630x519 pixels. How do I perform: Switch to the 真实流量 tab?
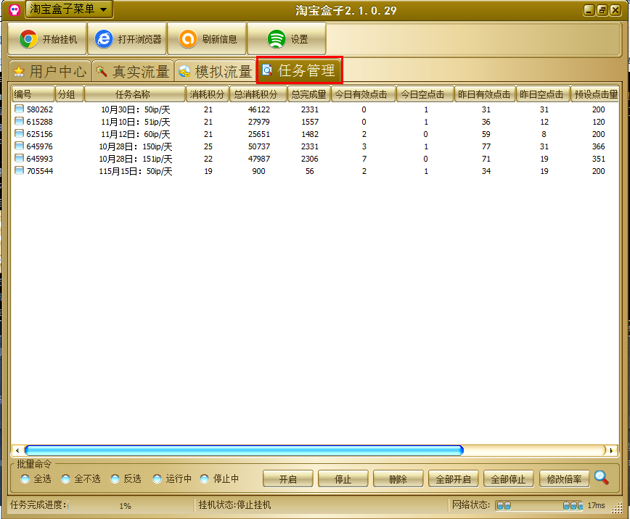[132, 72]
